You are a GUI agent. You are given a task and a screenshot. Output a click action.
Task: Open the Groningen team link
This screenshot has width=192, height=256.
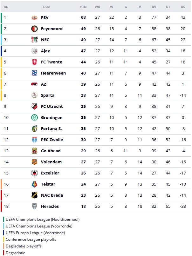coord(51,117)
